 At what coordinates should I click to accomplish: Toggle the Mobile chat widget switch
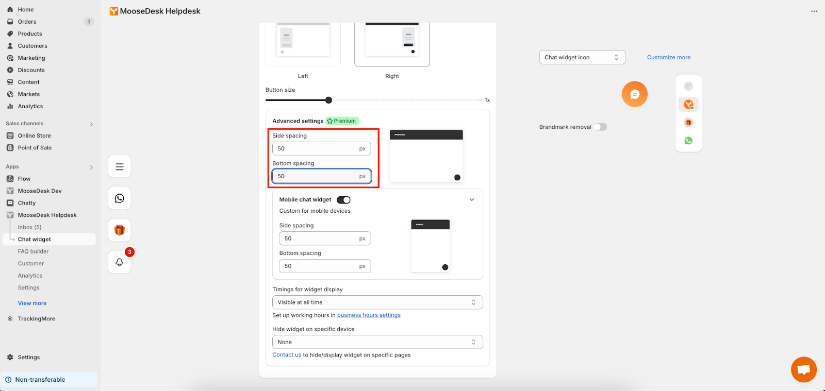click(343, 200)
